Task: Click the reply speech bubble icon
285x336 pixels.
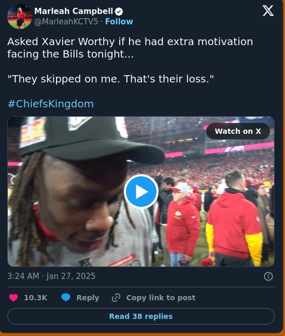Action: click(66, 298)
